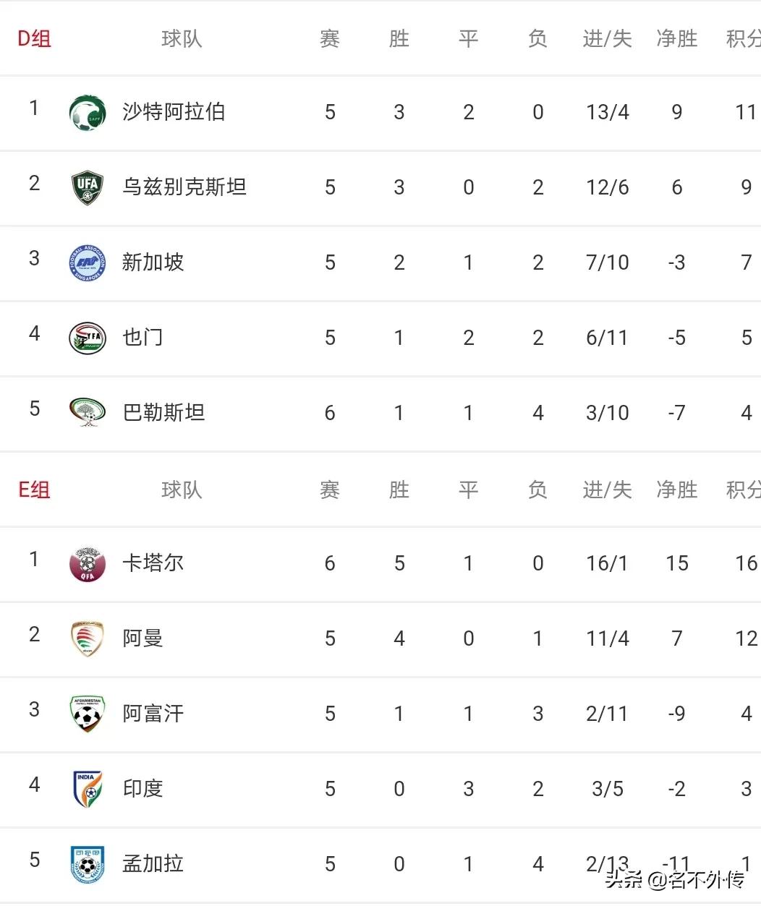Open the 乌兹别克斯坦 team page

[x=184, y=187]
